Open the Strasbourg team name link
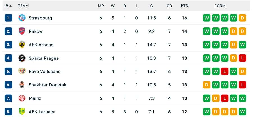Screen dimensions: 253x117 40,18
